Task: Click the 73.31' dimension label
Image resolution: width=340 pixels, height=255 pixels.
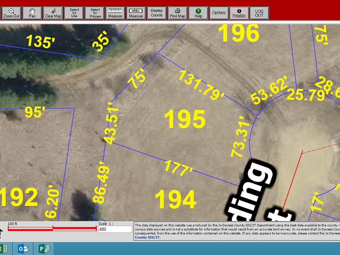Action: tap(240, 137)
